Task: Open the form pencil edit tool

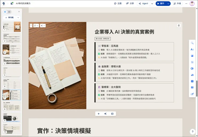Action: click(192, 94)
